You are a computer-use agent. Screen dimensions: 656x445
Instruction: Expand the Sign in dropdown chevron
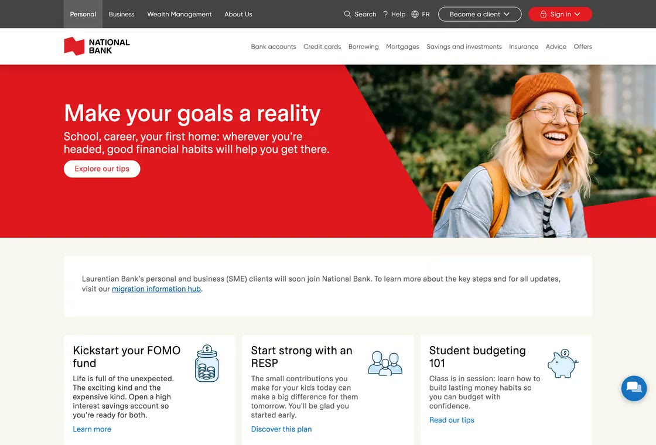coord(578,14)
